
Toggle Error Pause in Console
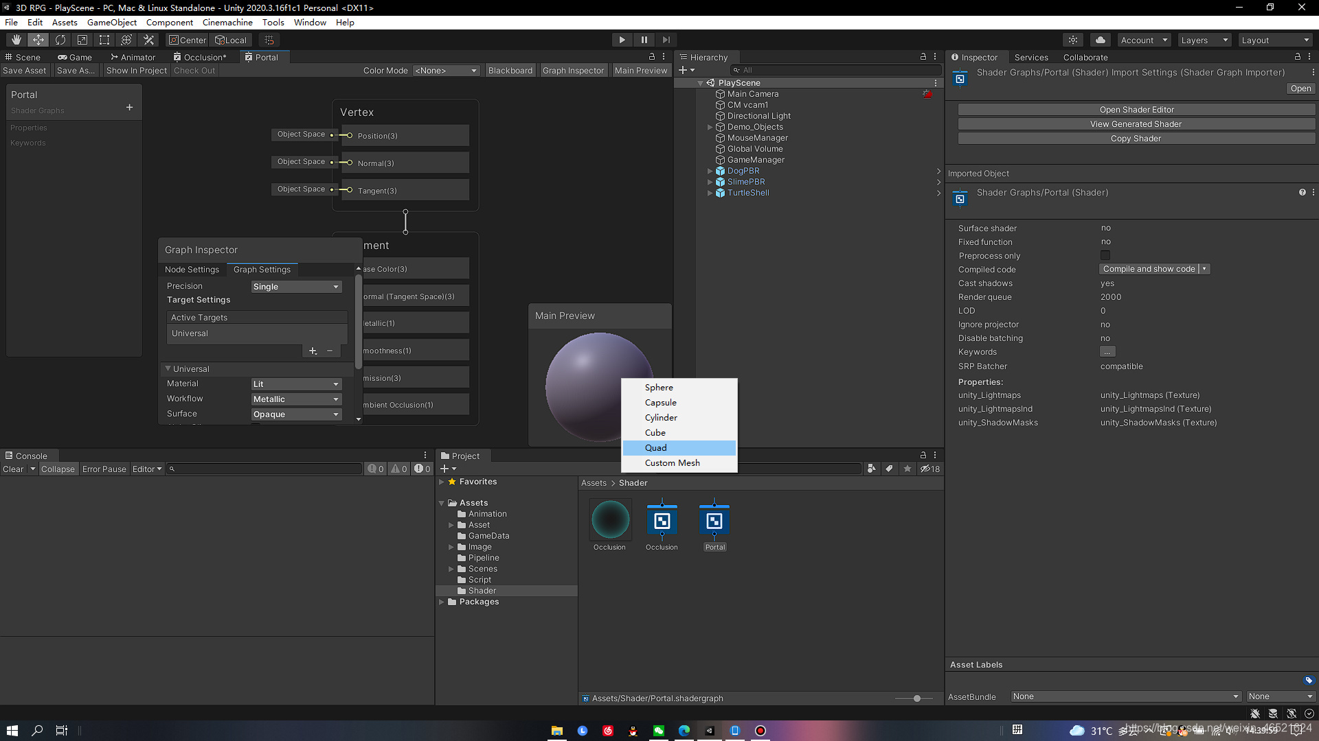coord(104,469)
